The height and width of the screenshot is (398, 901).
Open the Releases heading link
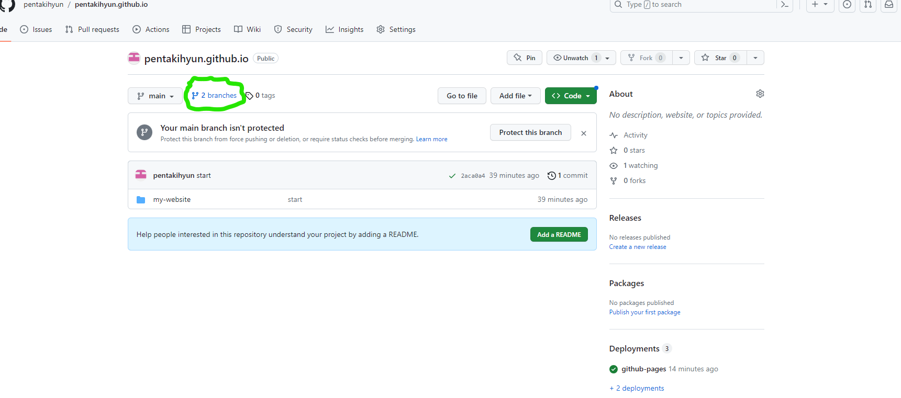coord(625,218)
